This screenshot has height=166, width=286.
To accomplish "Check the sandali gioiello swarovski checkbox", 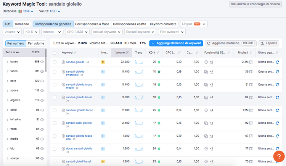I will pos(55,72).
